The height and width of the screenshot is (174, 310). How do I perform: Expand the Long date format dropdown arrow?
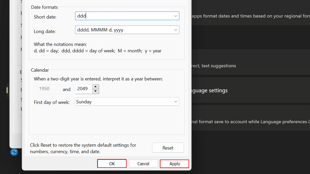176,30
